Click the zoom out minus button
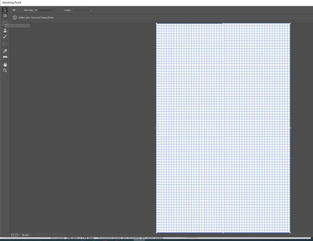 pyautogui.click(x=13, y=235)
